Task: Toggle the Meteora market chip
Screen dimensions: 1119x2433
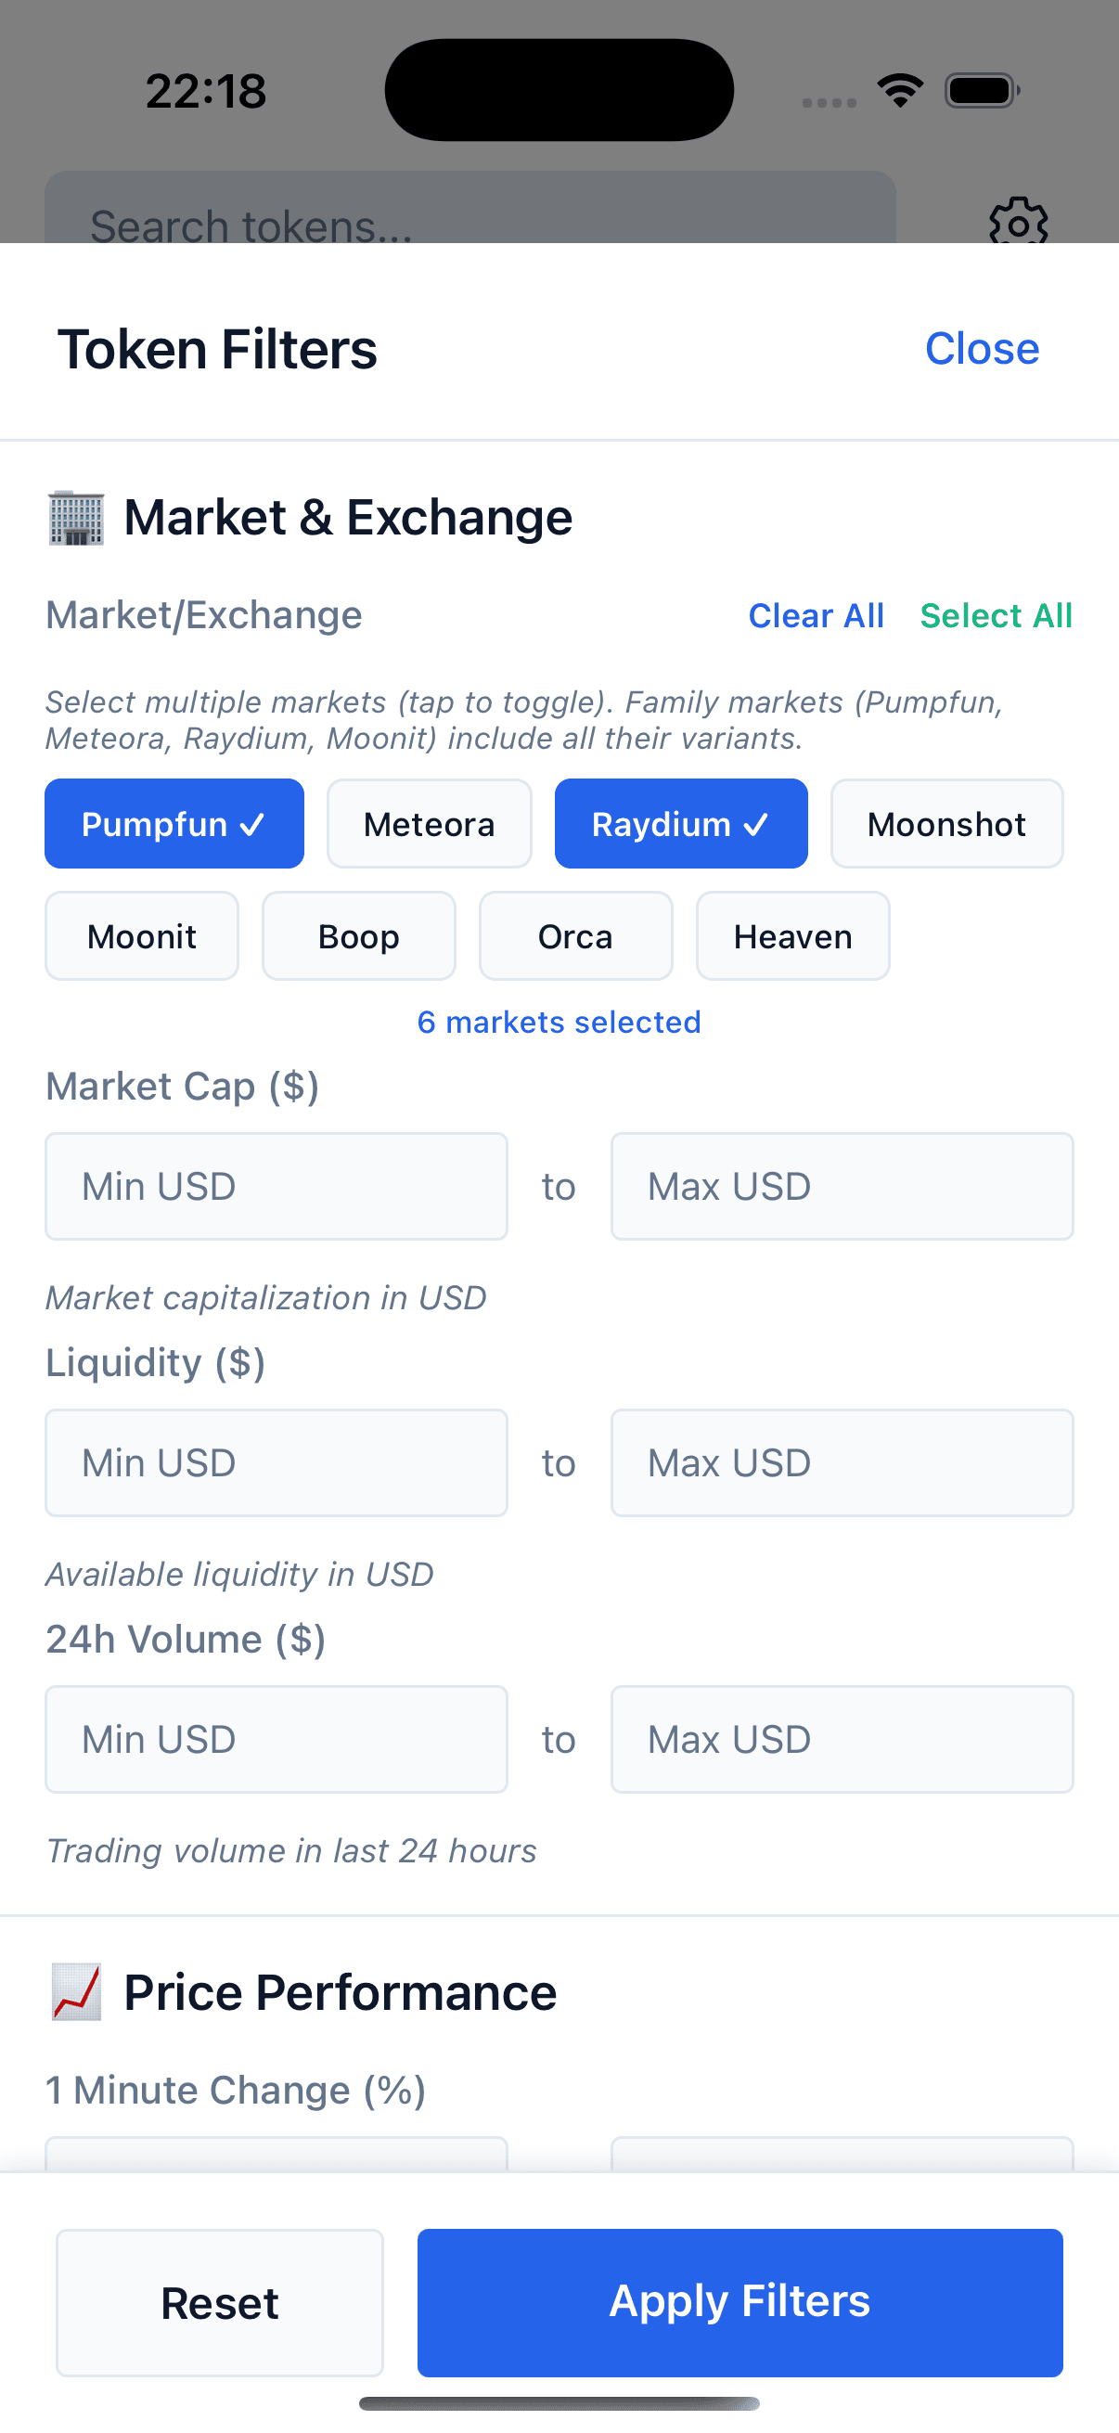Action: click(430, 824)
